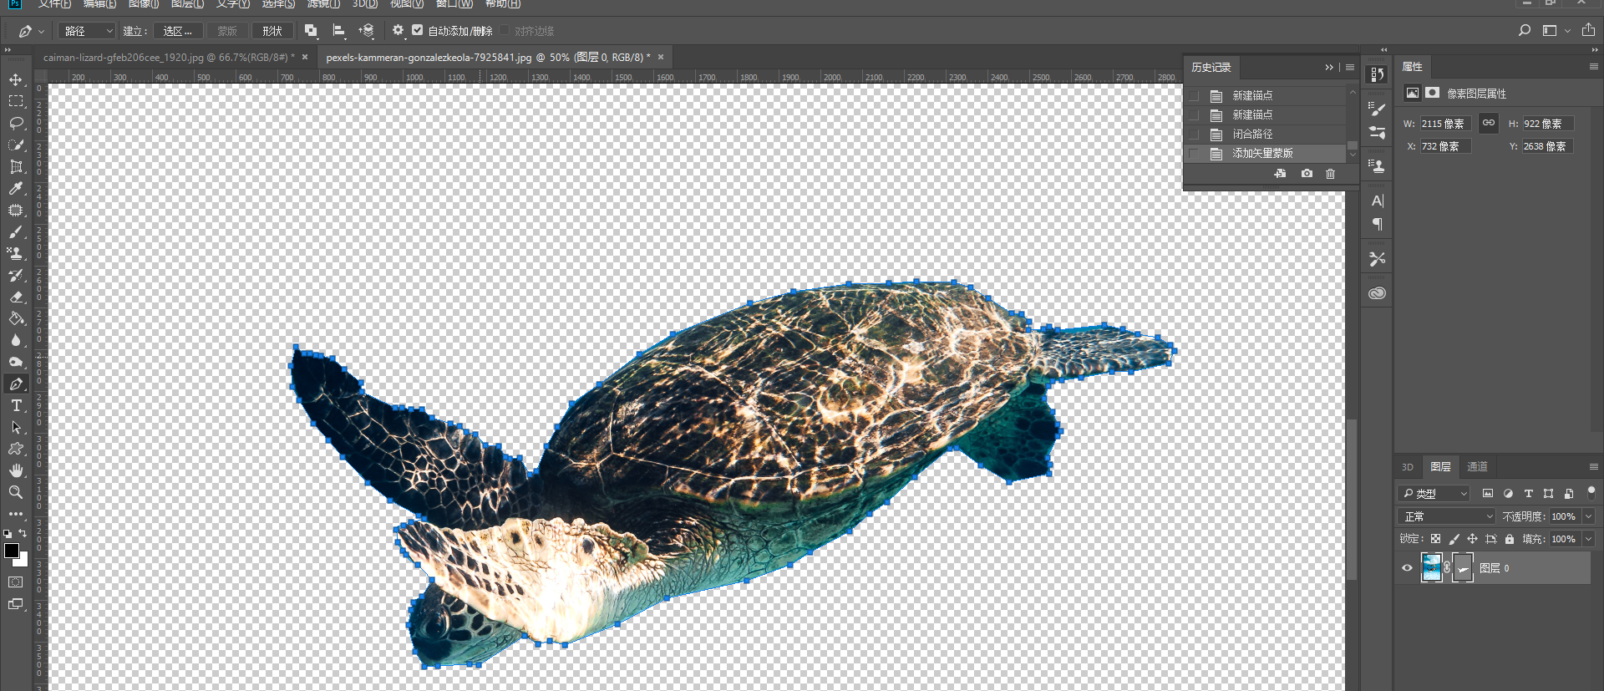
Task: Delete current history state with trash
Action: pos(1330,174)
